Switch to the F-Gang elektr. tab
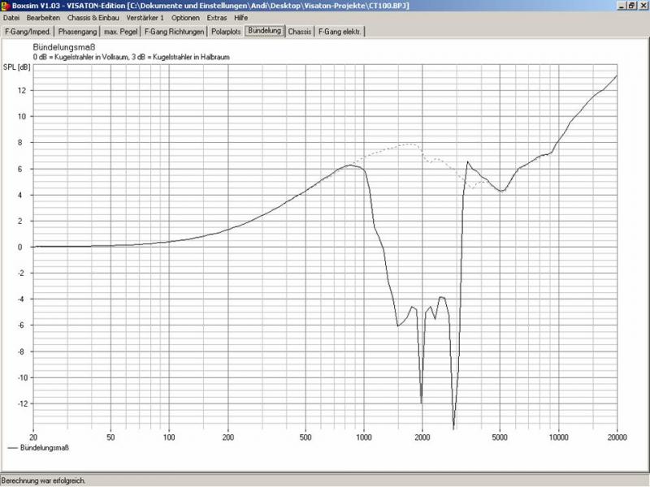Viewport: 650px width, 487px height. pyautogui.click(x=340, y=32)
